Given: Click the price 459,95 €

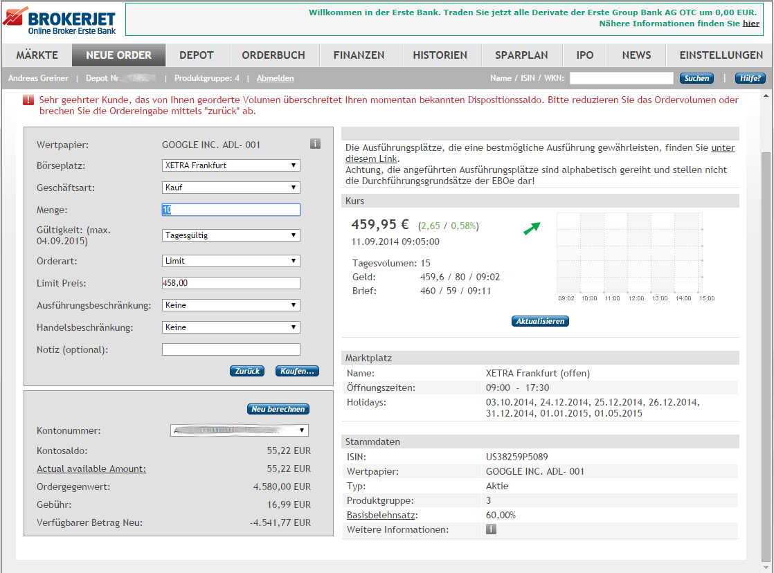Looking at the screenshot, I should tap(380, 224).
